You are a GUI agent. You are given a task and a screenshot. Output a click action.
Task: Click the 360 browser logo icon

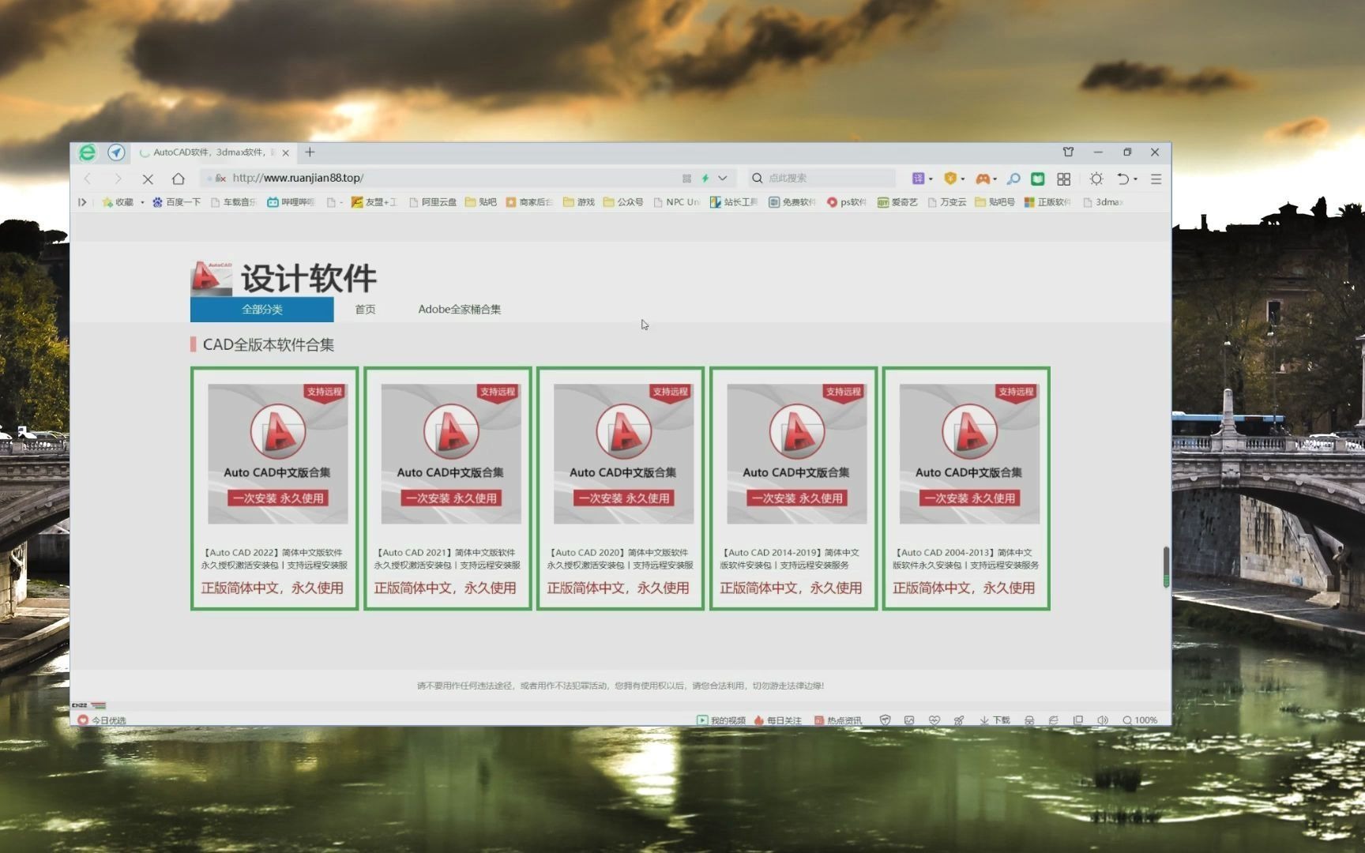click(x=88, y=152)
